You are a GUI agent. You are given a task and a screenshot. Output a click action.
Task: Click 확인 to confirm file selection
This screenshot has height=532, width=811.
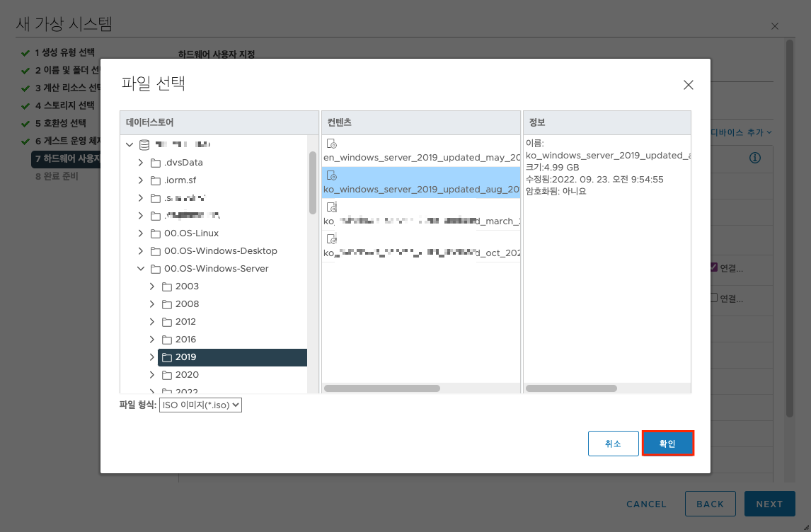click(668, 444)
